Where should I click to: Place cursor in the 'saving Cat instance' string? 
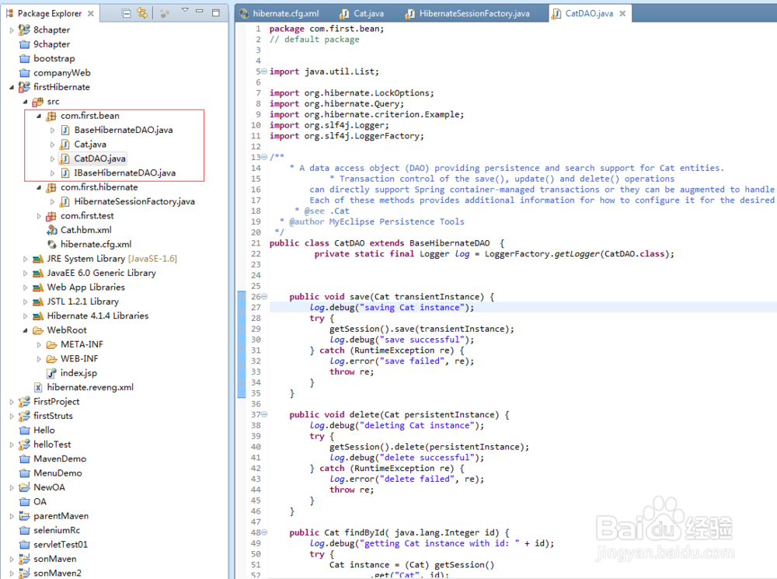[412, 307]
